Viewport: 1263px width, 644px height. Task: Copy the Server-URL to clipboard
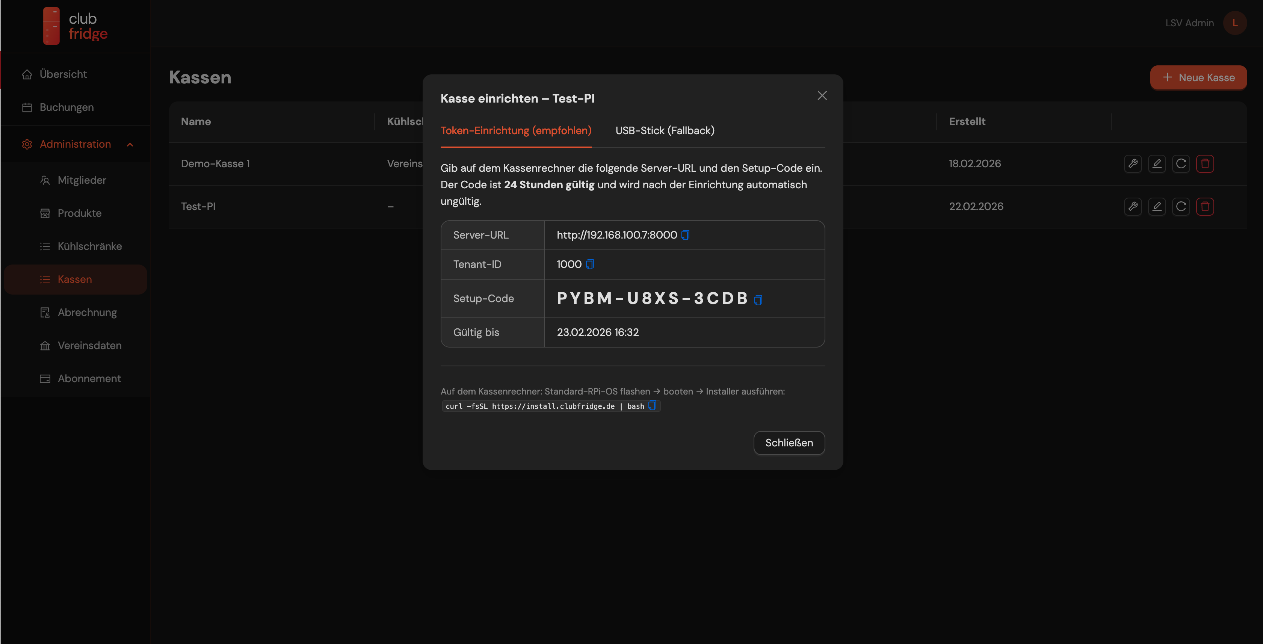tap(685, 235)
